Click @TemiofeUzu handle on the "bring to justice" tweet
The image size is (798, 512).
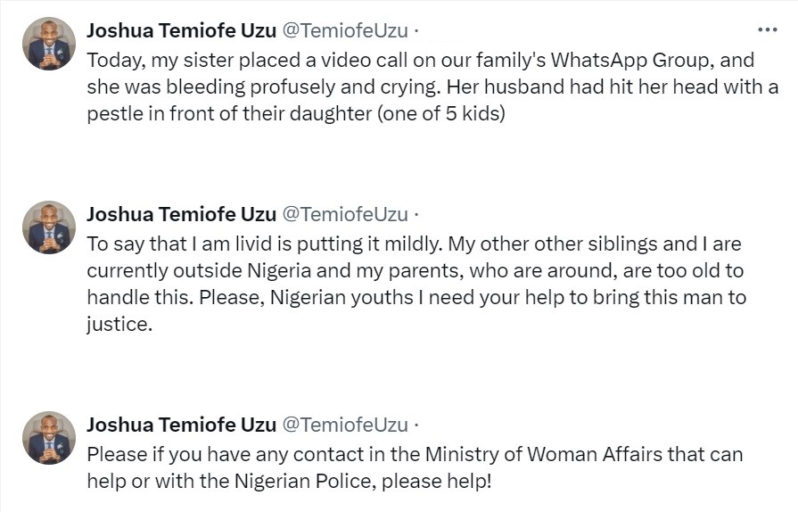pyautogui.click(x=345, y=214)
